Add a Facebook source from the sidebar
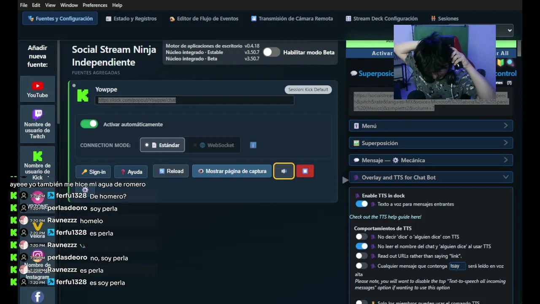 37,297
